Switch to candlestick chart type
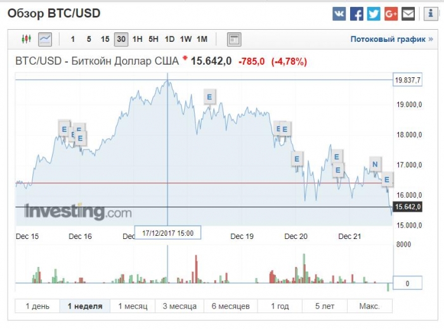This screenshot has height=329, width=444. coord(26,39)
